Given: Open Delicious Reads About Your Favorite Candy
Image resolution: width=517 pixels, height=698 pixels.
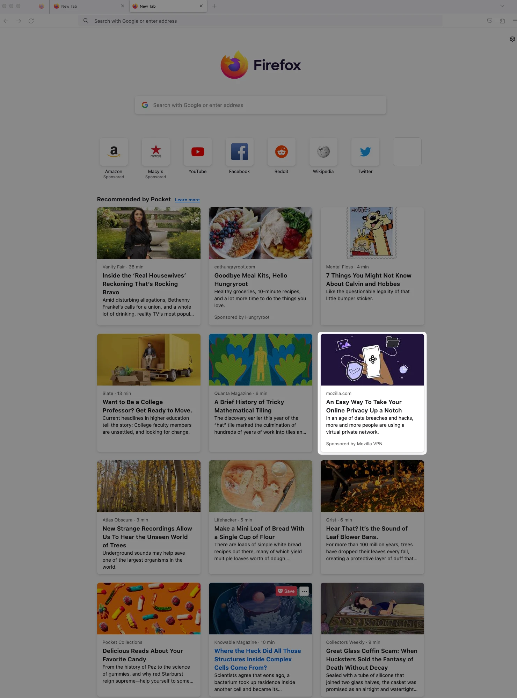Looking at the screenshot, I should tap(143, 655).
